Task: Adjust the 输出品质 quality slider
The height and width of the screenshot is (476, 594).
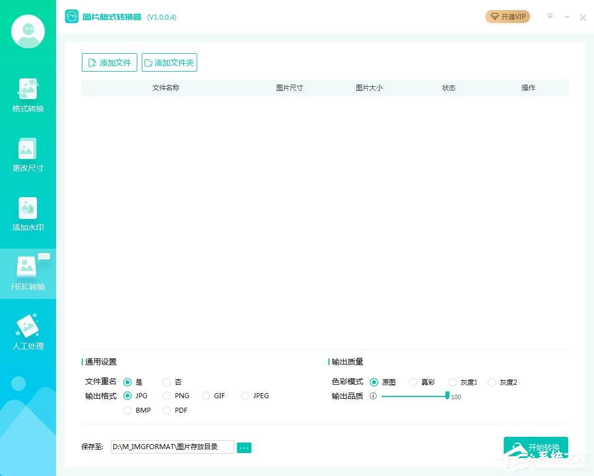Action: click(x=447, y=396)
